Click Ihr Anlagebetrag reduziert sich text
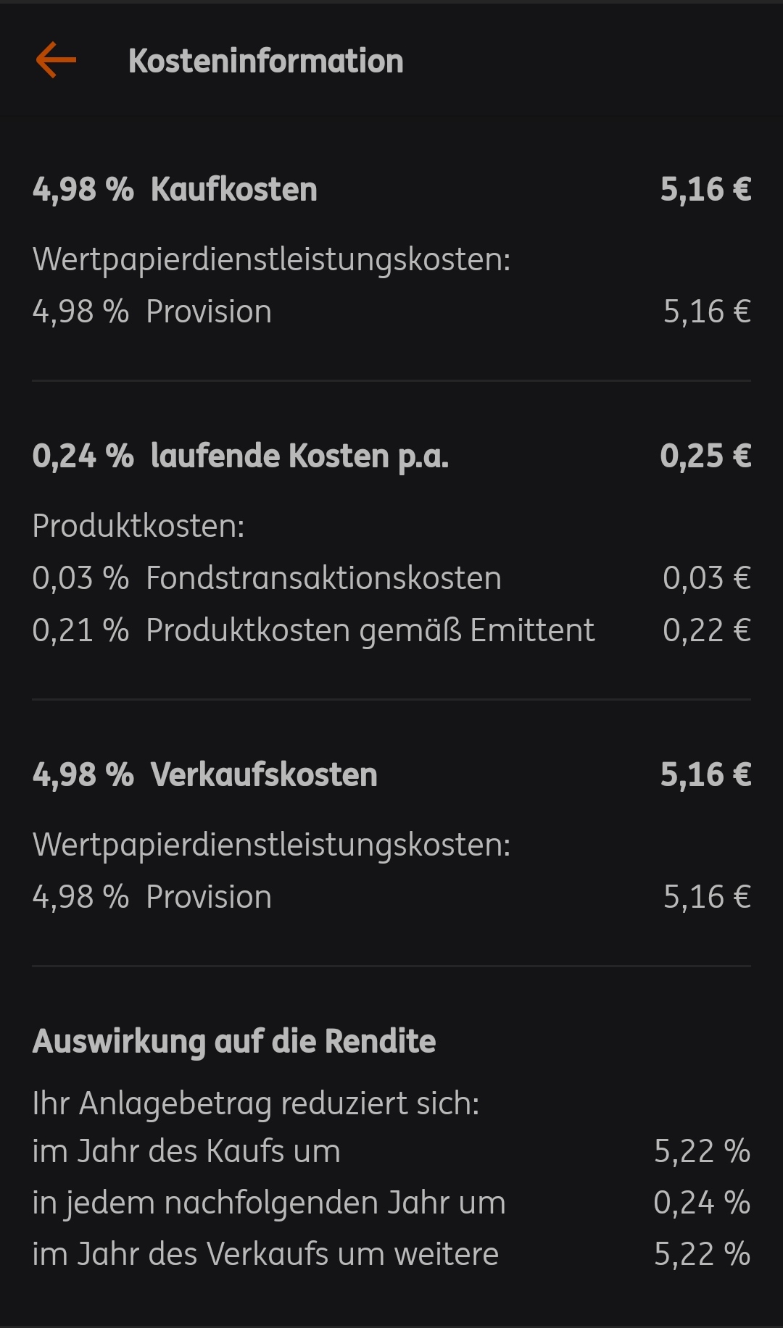 (x=255, y=1103)
